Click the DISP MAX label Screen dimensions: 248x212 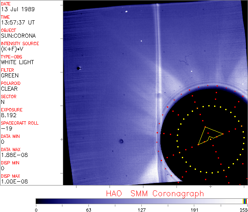[10, 176]
